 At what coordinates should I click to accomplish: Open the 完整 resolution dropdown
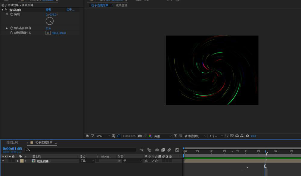coord(163,136)
